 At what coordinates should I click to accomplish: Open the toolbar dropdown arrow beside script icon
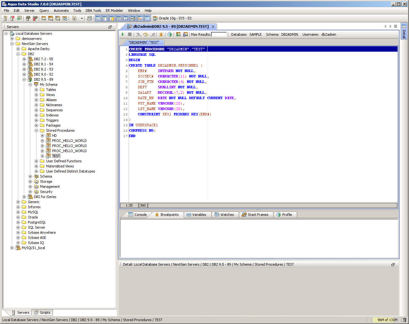[x=82, y=18]
